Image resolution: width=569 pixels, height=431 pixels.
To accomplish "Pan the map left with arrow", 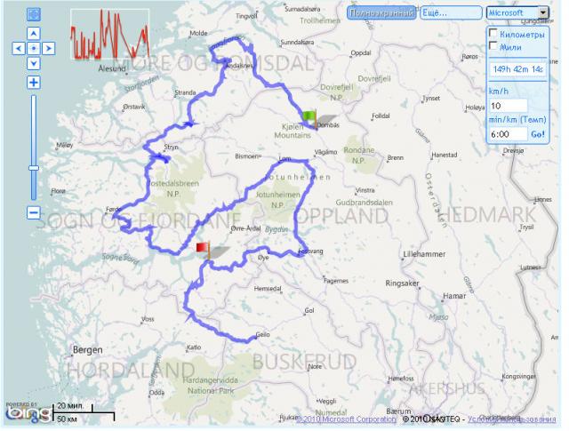I will coord(19,48).
